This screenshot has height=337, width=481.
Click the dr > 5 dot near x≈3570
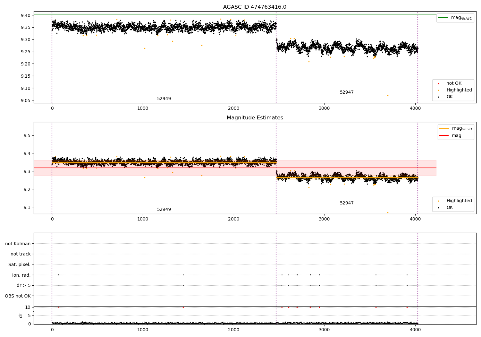376,285
